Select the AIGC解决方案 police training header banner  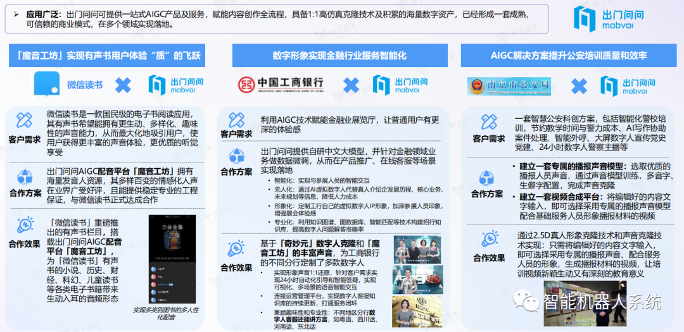pyautogui.click(x=568, y=56)
